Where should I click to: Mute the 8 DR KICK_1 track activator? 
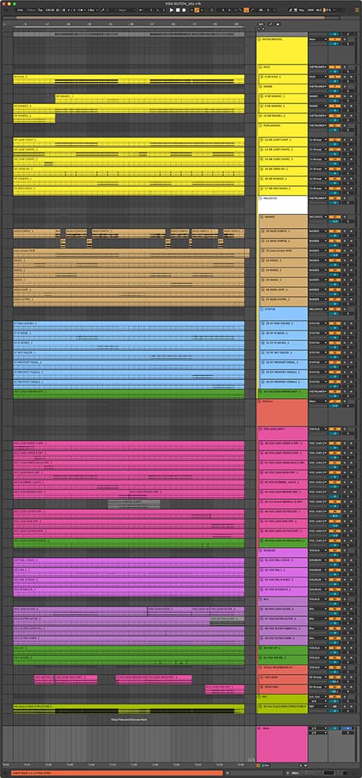[334, 77]
